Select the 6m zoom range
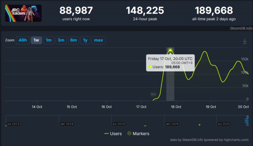The image size is (253, 146). [x=73, y=40]
